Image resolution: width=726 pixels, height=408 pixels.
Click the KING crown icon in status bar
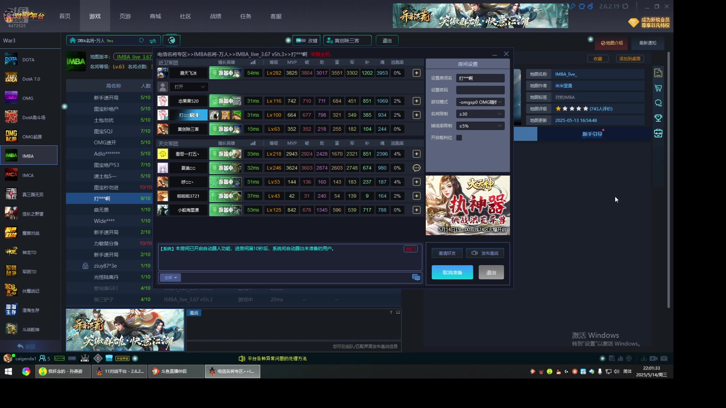85,358
